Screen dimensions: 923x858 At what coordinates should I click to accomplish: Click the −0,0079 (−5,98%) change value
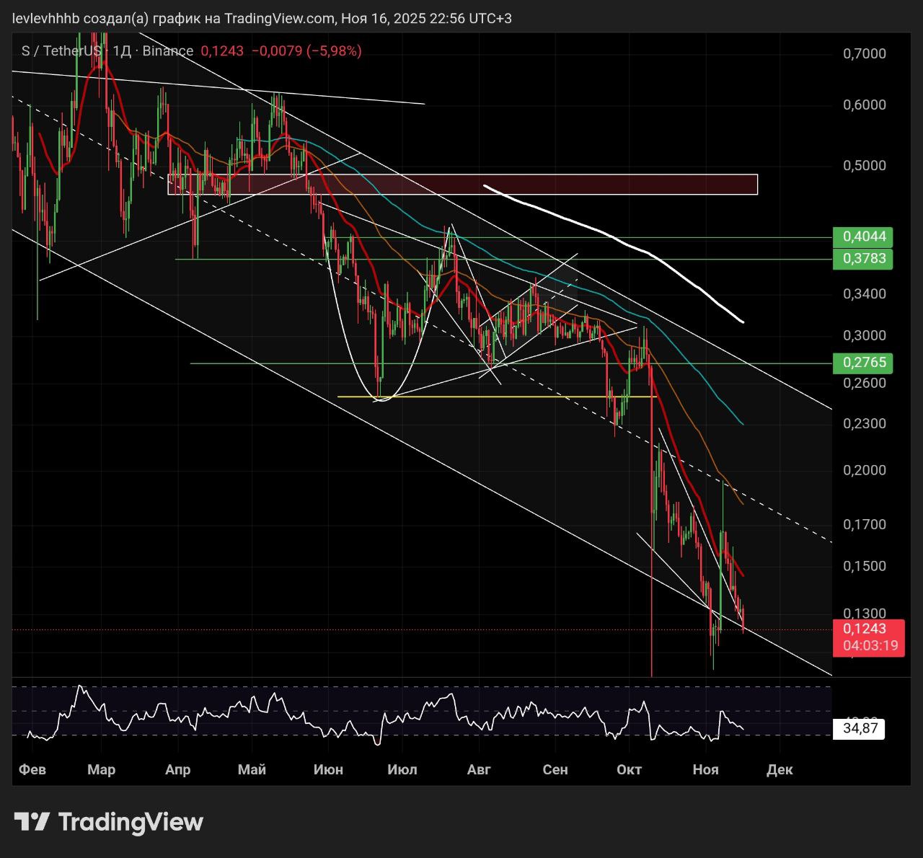(306, 51)
